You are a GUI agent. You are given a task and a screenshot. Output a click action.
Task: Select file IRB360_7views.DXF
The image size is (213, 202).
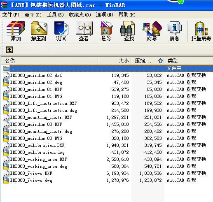pyautogui.click(x=31, y=173)
